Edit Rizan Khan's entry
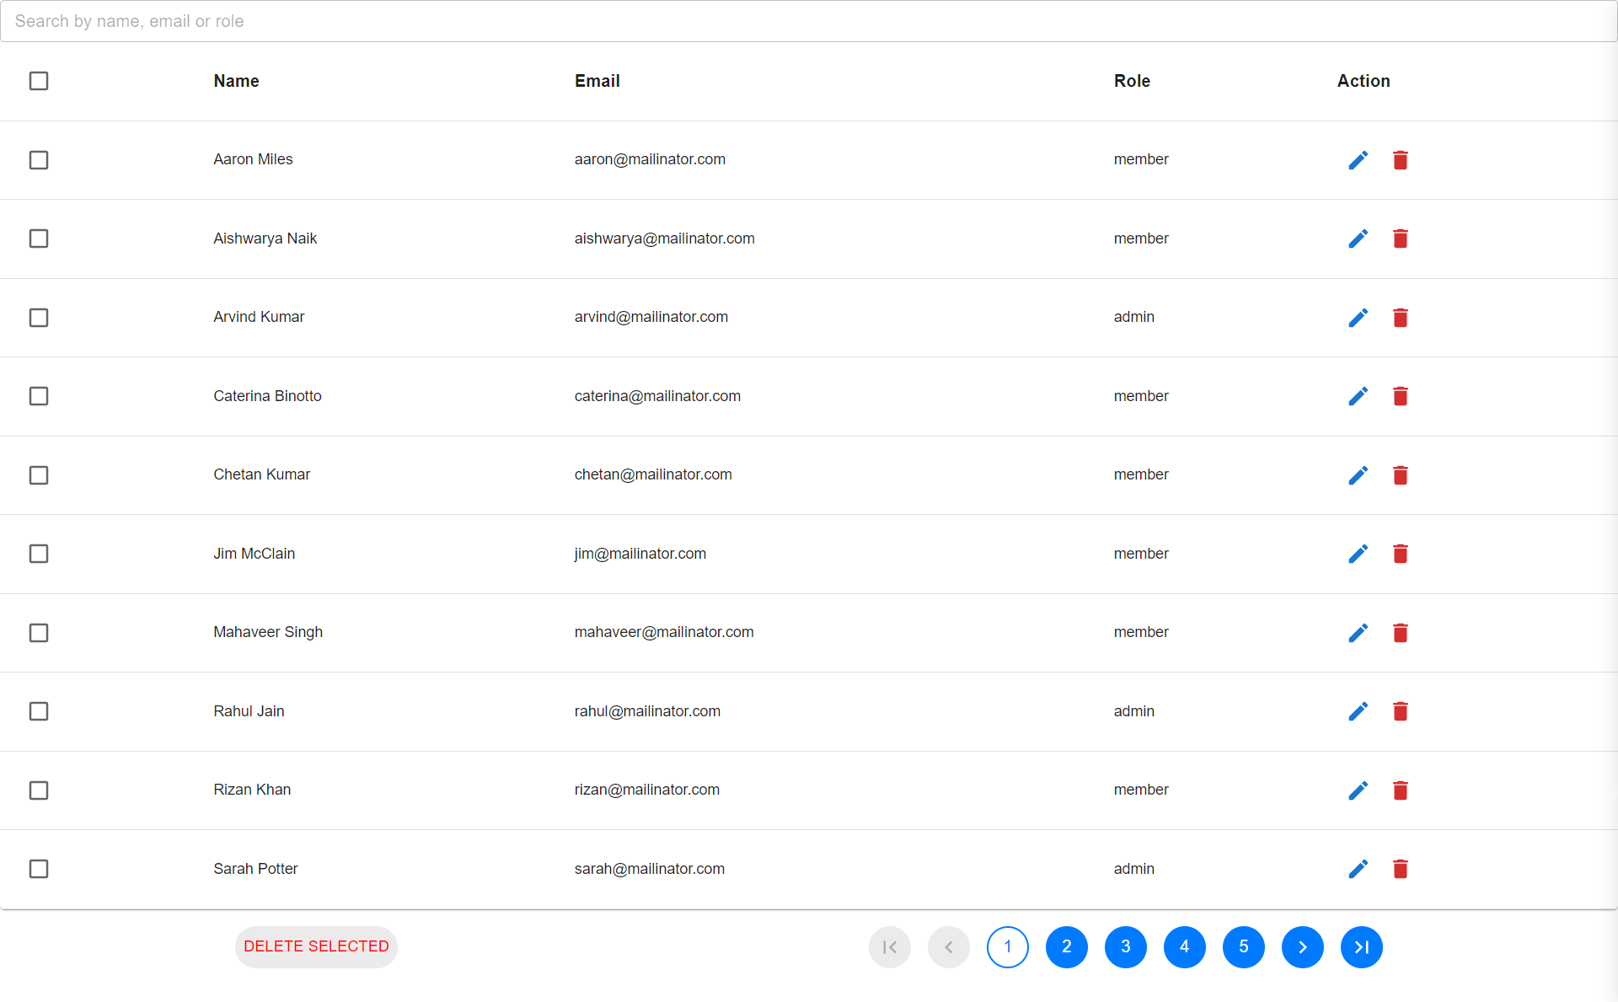This screenshot has width=1618, height=1002. [1358, 790]
